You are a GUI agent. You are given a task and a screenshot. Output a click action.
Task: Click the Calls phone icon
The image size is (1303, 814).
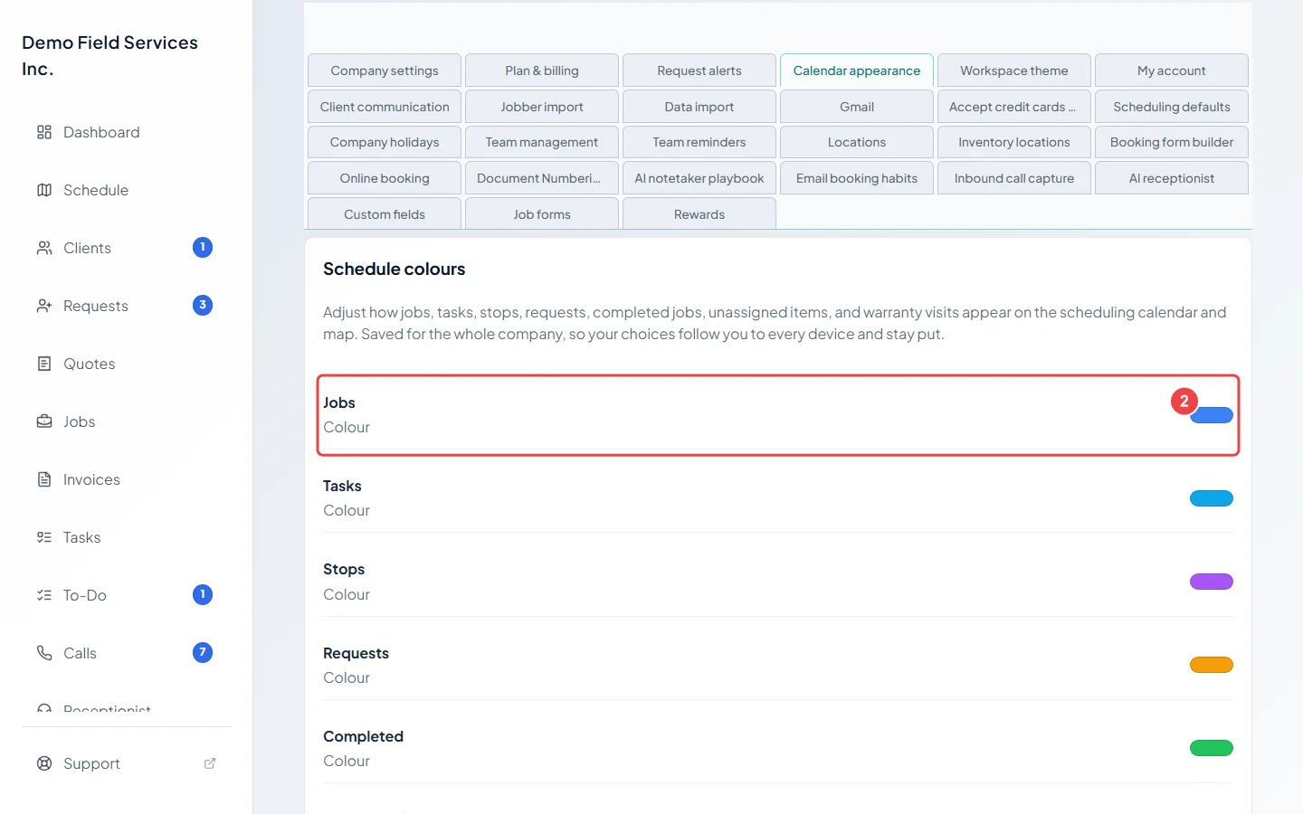tap(44, 653)
